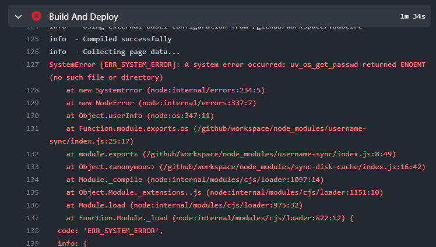This screenshot has width=436, height=247.
Task: Click 'at Module._compile' loader:1097:14 line
Action: pos(195,180)
